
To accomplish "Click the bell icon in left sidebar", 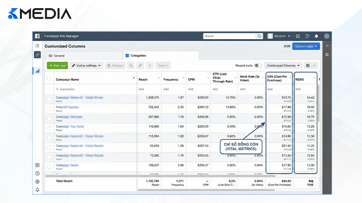I will 37,189.
